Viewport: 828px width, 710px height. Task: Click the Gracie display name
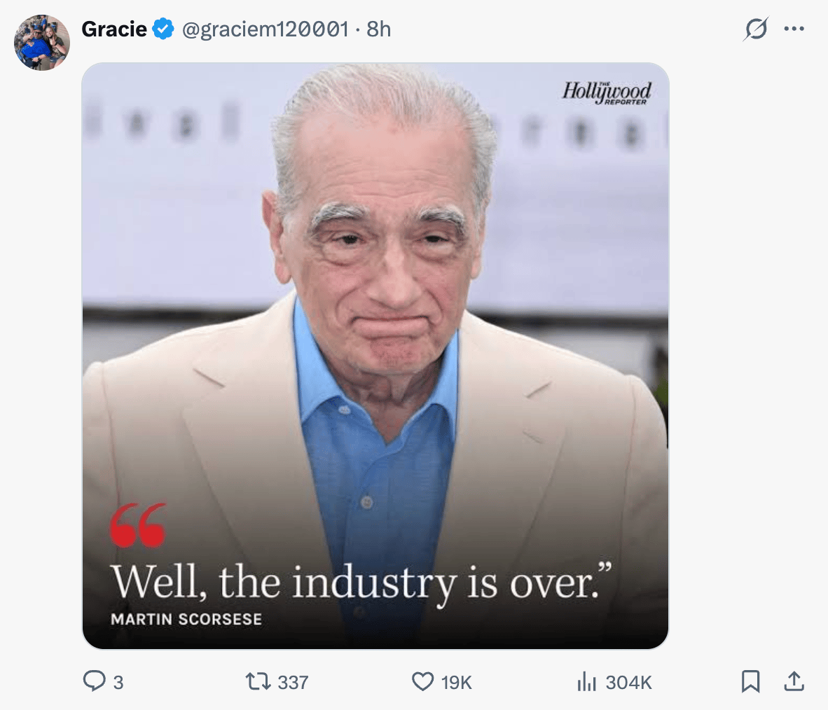[114, 29]
